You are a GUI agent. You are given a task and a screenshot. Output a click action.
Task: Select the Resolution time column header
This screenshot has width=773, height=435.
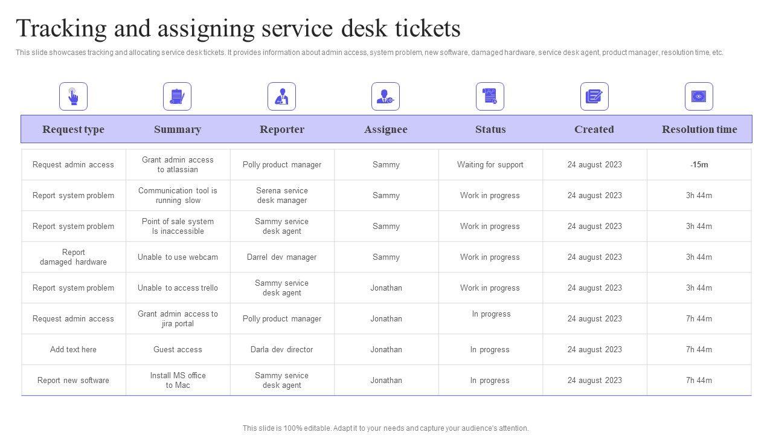coord(699,129)
